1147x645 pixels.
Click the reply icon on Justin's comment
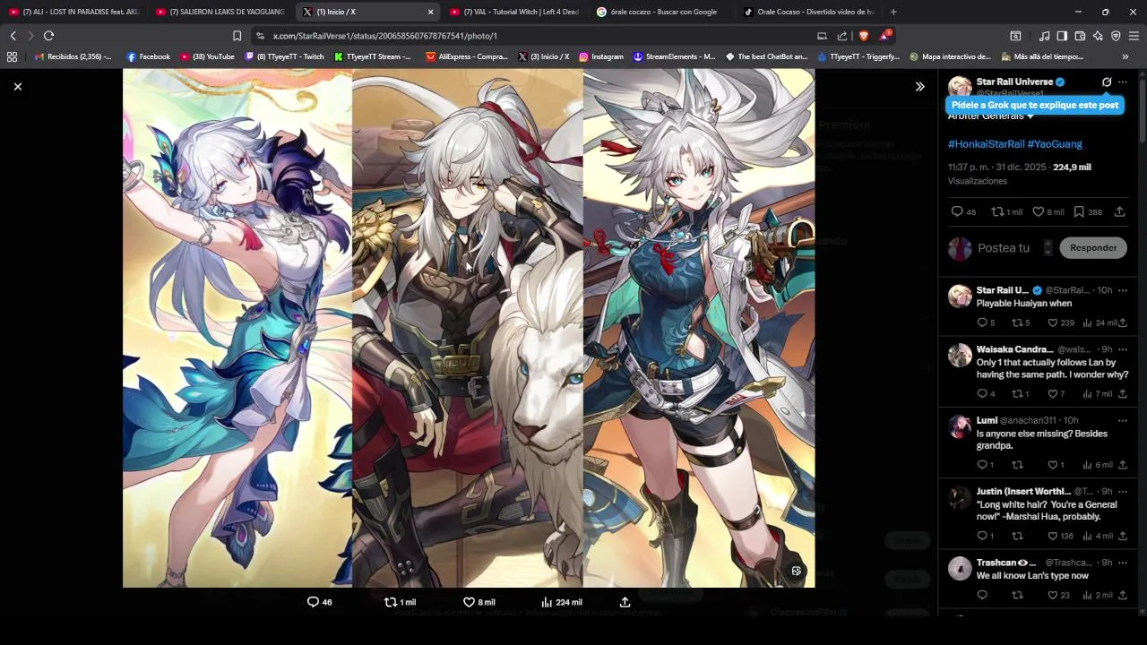click(x=982, y=536)
